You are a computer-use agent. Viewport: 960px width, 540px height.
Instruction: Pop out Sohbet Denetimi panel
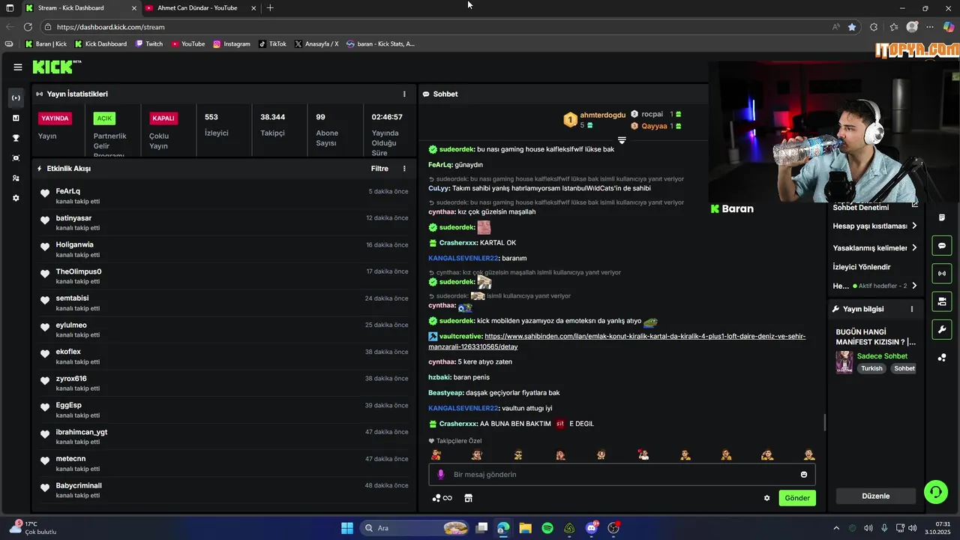pos(914,205)
